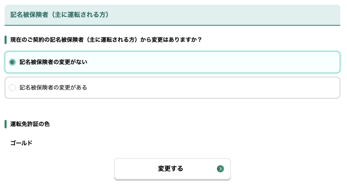Image resolution: width=347 pixels, height=187 pixels.
Task: Click green bar marker beside the 現在のご契約 question
Action: 6,40
